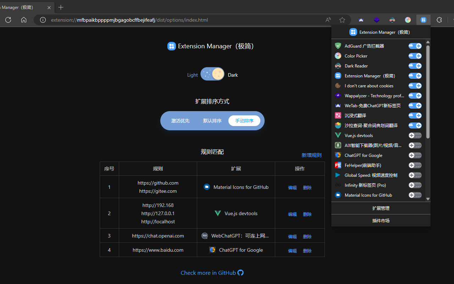Click the Vue.js devtools icon in popup list
Image resolution: width=454 pixels, height=284 pixels.
(338, 135)
